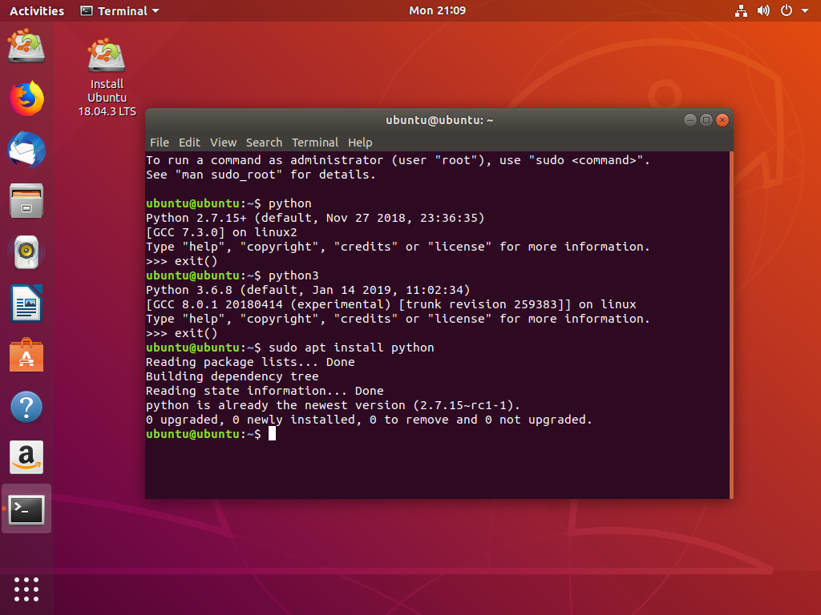The image size is (821, 615).
Task: Open the system power menu
Action: (784, 10)
